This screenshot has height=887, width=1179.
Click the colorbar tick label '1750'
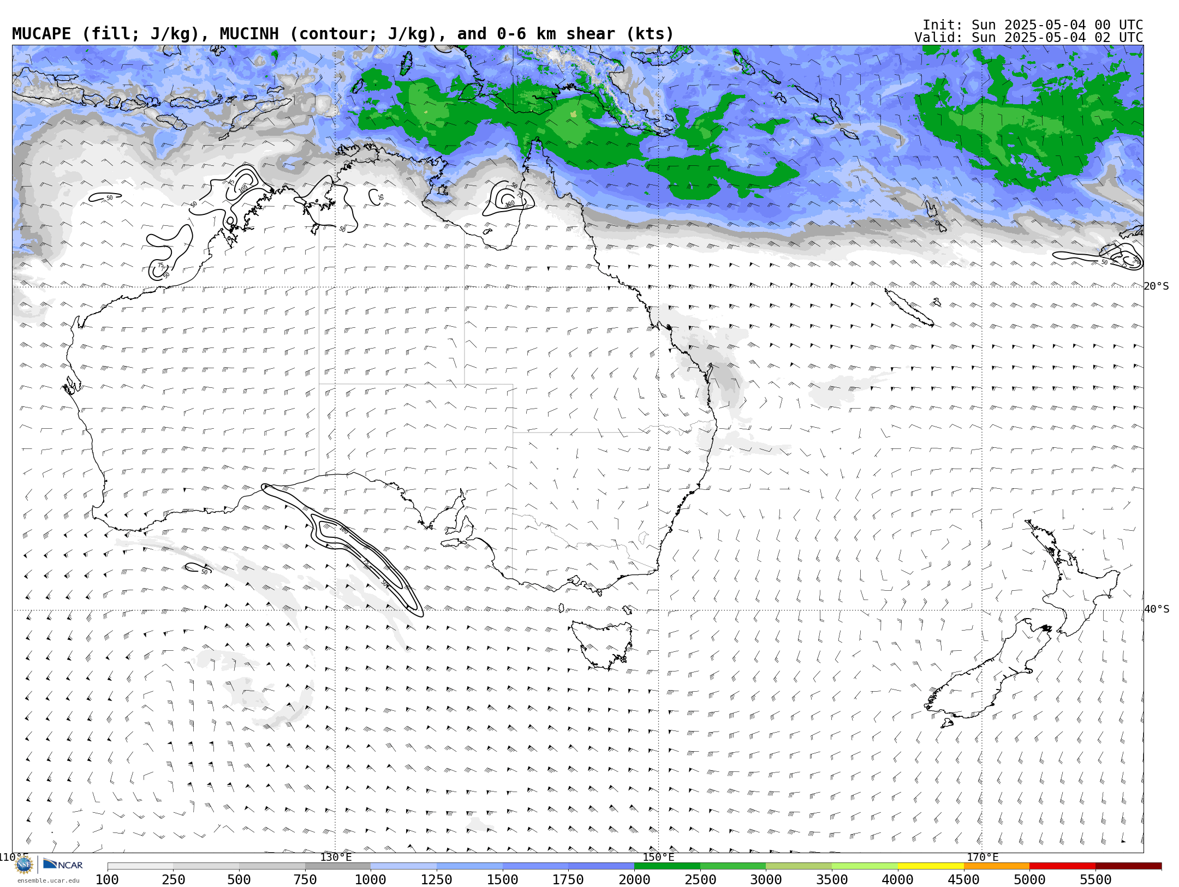568,880
